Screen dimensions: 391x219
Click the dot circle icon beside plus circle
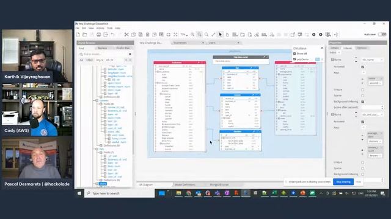321,35
